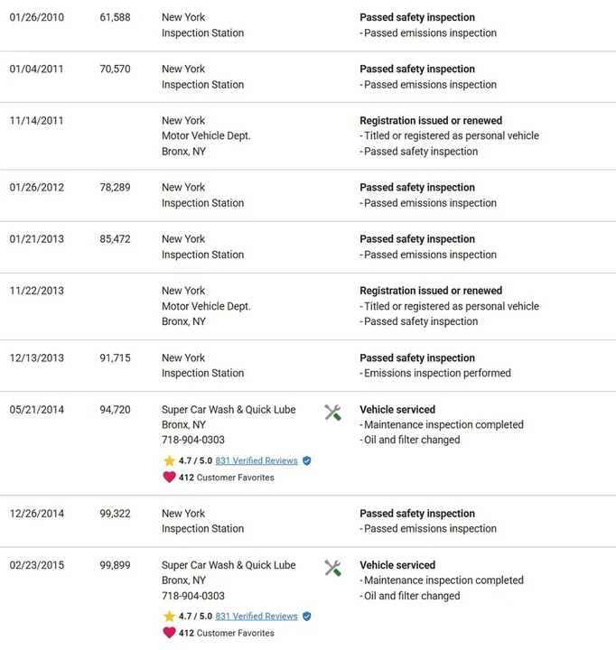The height and width of the screenshot is (650, 616).
Task: Open 831 Verified Reviews link for 05/21/2014
Action: pyautogui.click(x=257, y=460)
